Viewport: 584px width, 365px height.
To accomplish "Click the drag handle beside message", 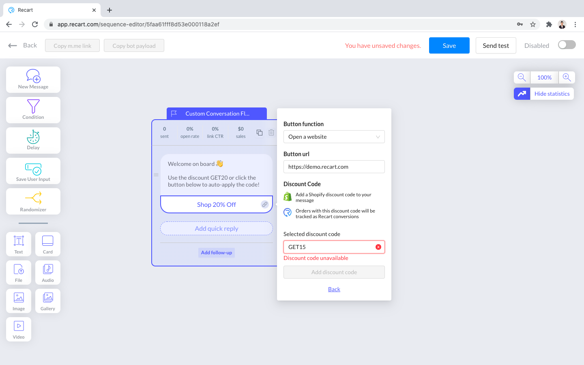I will coord(156,175).
